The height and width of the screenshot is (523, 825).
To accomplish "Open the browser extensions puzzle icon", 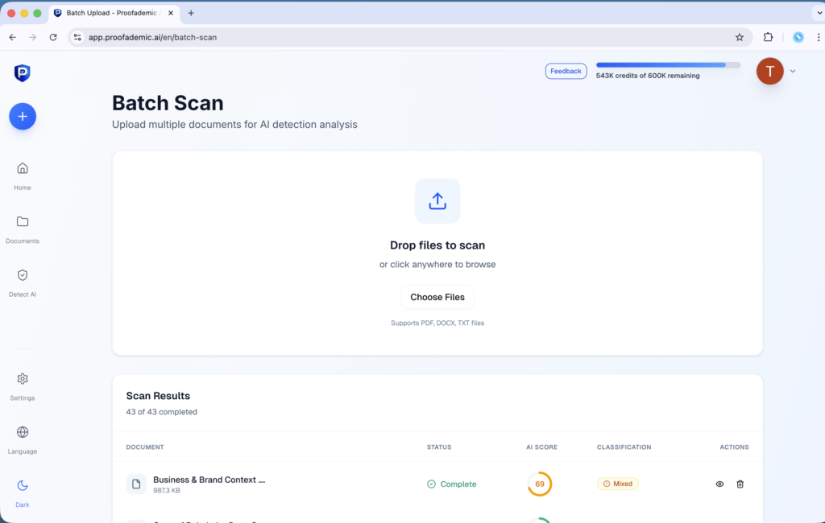I will point(768,37).
